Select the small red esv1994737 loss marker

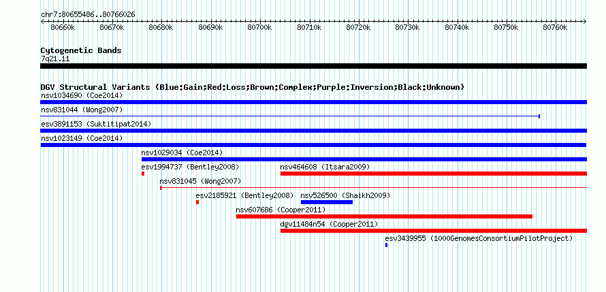click(x=143, y=174)
